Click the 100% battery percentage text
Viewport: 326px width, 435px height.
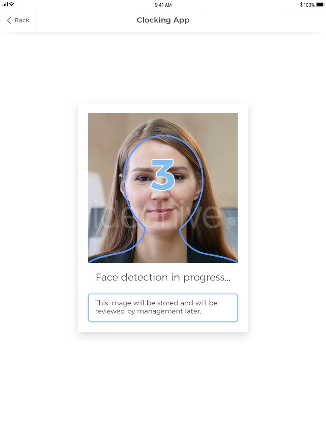309,5
